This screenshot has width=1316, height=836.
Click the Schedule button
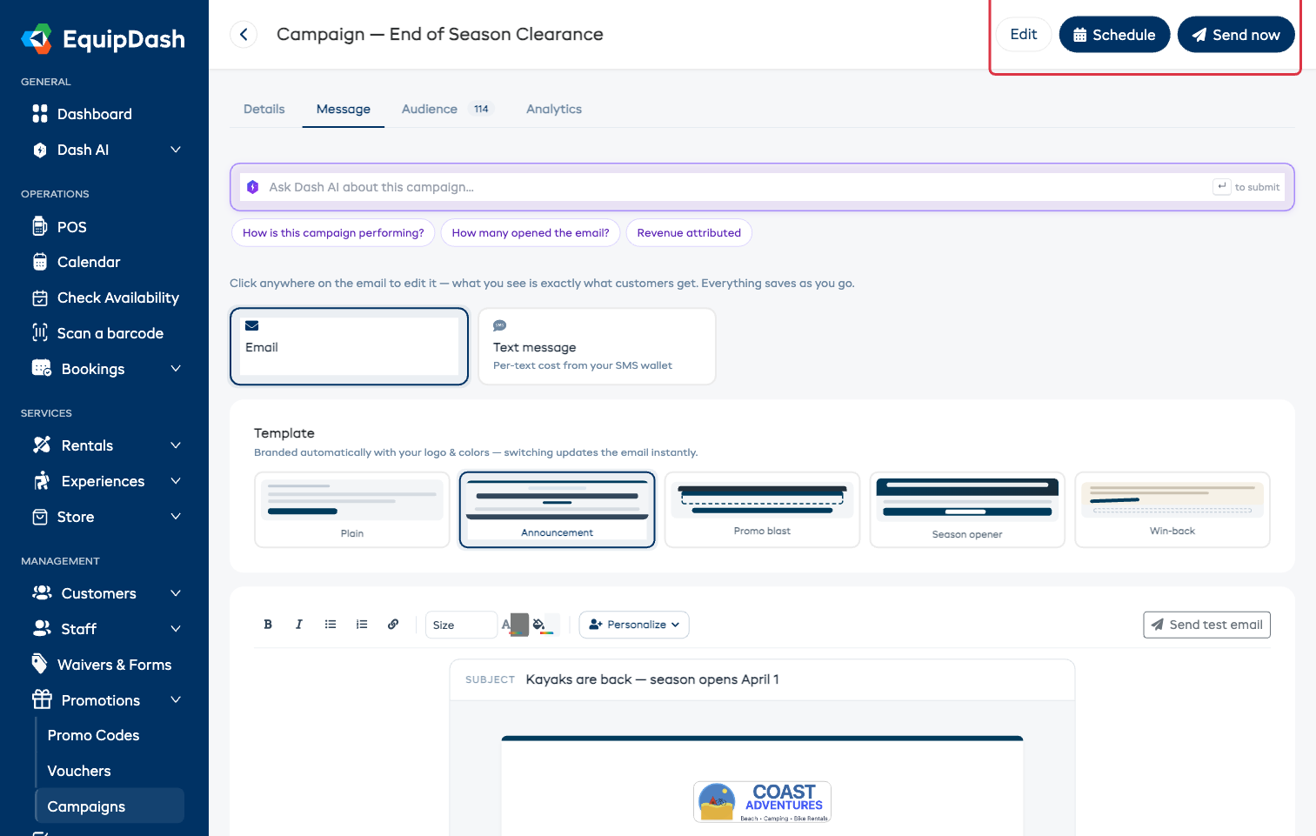point(1114,35)
